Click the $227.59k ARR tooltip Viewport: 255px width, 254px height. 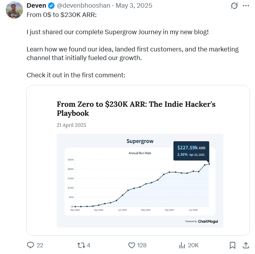(191, 151)
